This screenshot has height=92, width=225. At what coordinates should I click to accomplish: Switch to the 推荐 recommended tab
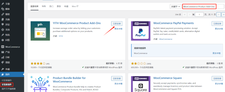click(x=59, y=6)
